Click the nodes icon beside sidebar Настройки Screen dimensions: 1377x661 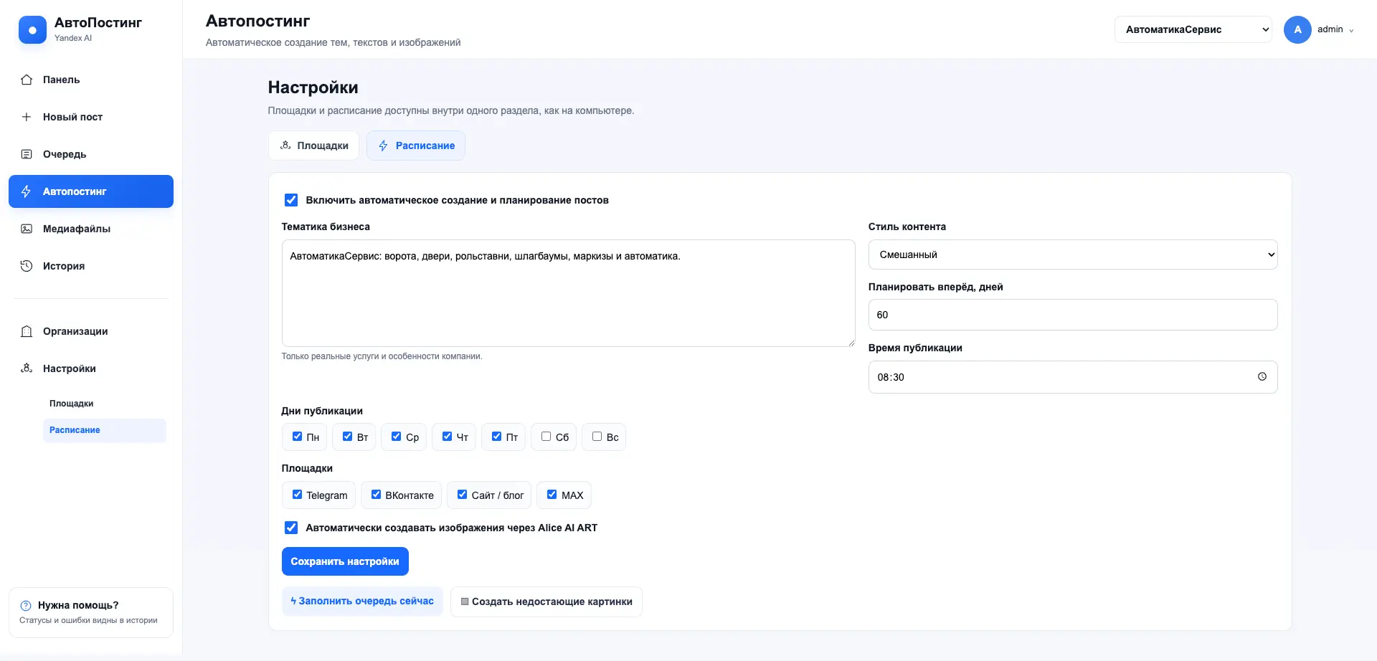point(27,368)
